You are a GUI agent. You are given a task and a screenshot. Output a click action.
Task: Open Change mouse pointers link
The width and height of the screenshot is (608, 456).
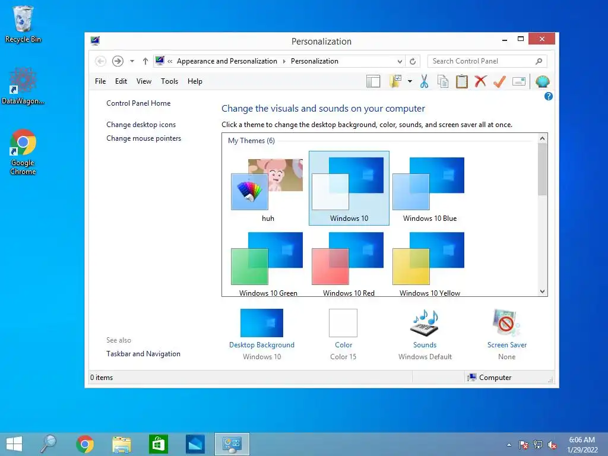coord(144,138)
